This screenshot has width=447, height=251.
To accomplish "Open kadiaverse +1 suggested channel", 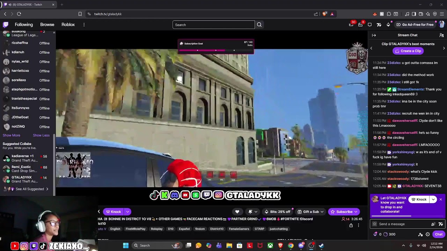I will [x=27, y=158].
